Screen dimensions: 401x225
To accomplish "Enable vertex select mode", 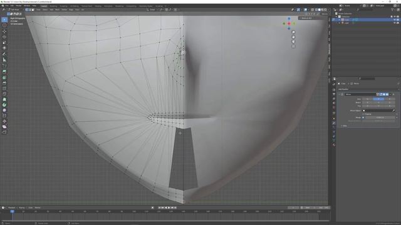I will click(26, 10).
